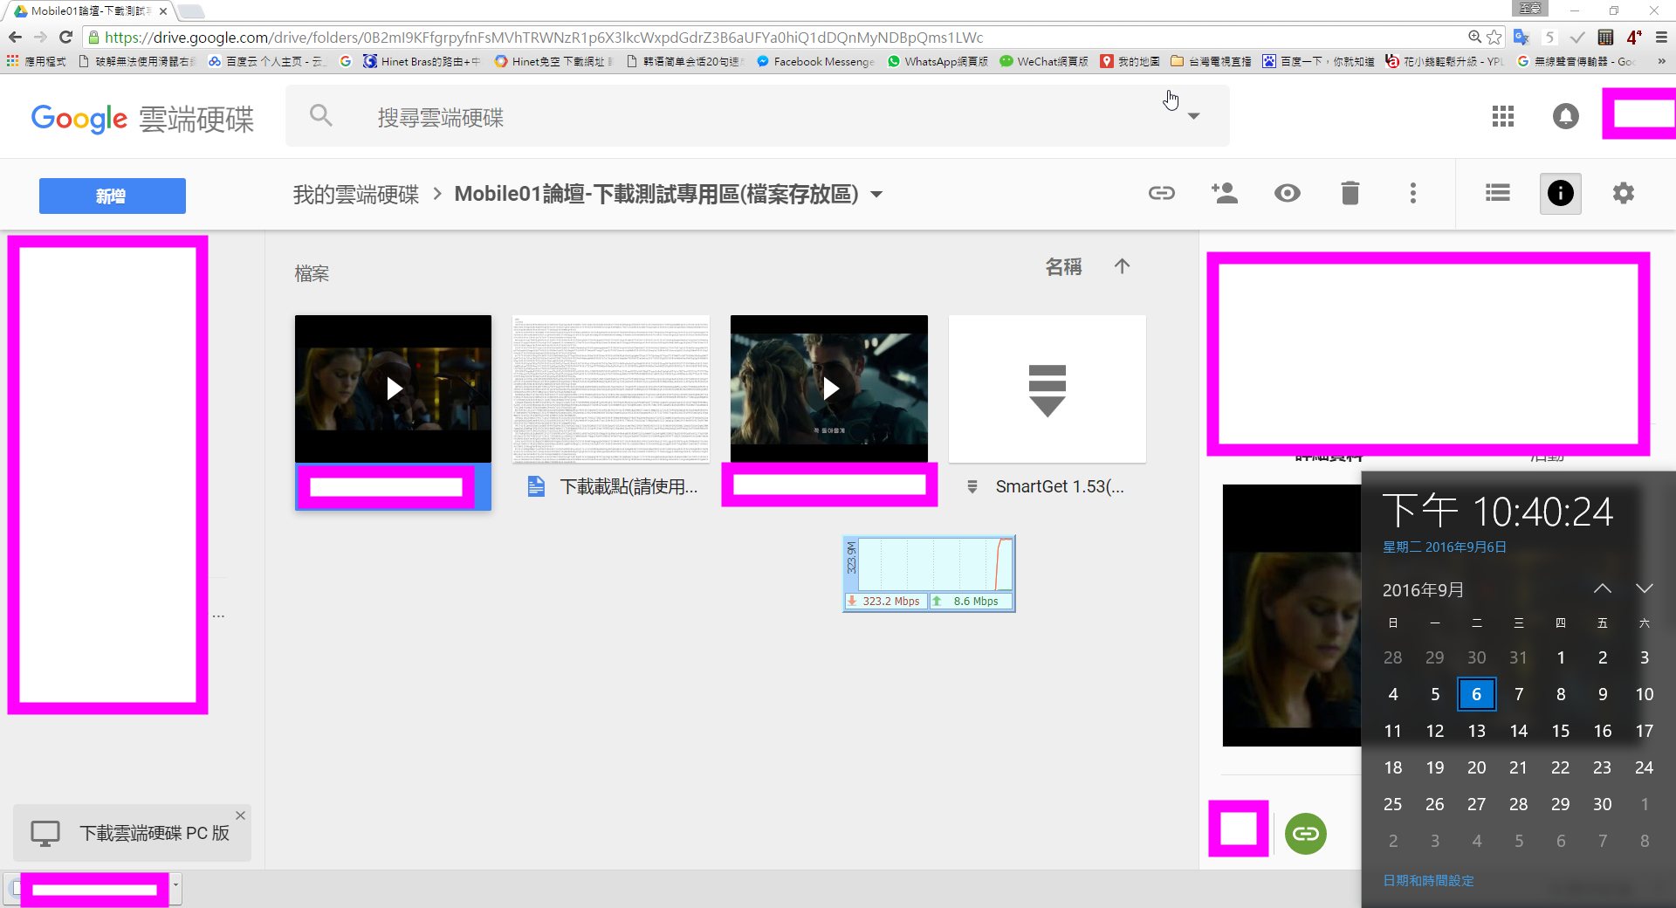Click the Google Drive logo
1676x908 pixels.
coord(142,118)
